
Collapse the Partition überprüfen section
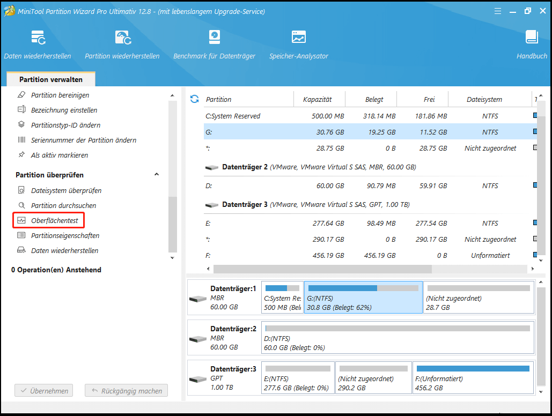pyautogui.click(x=157, y=175)
